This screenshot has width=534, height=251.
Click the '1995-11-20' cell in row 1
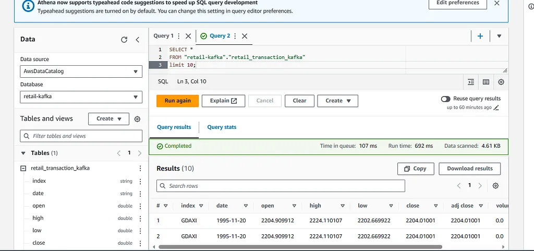(231, 220)
